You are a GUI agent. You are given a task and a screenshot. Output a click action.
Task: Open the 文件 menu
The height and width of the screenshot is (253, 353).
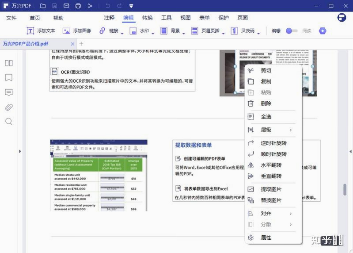coord(11,18)
